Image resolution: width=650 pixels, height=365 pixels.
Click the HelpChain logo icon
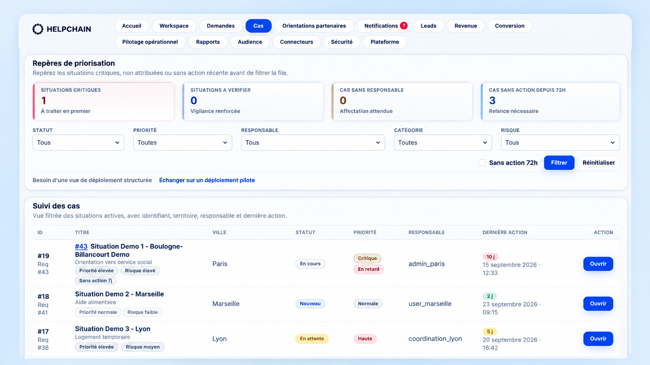(38, 29)
